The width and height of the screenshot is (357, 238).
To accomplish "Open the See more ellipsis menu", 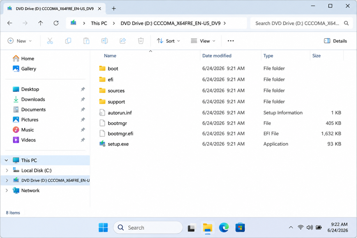I will tap(231, 41).
